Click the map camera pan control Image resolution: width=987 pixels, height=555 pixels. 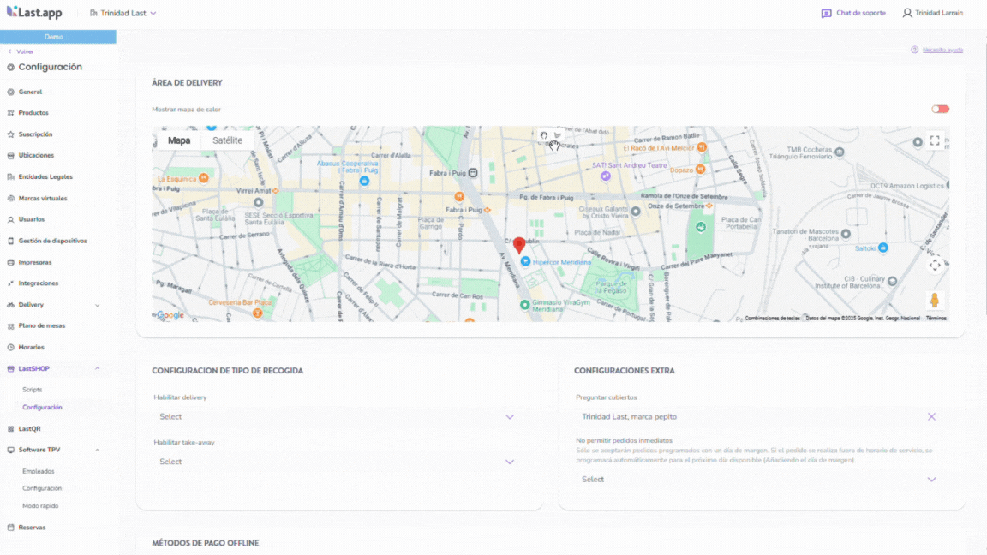coord(935,266)
